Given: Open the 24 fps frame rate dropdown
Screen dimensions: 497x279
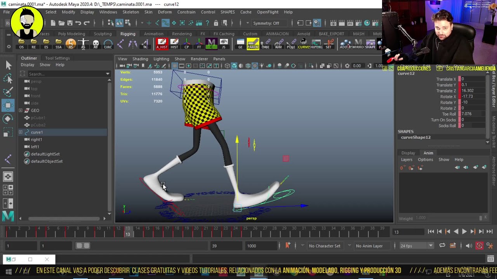Looking at the screenshot, I should (417, 246).
